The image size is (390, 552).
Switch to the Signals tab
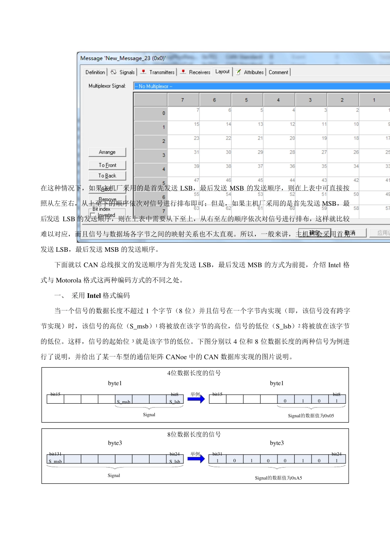pyautogui.click(x=122, y=72)
